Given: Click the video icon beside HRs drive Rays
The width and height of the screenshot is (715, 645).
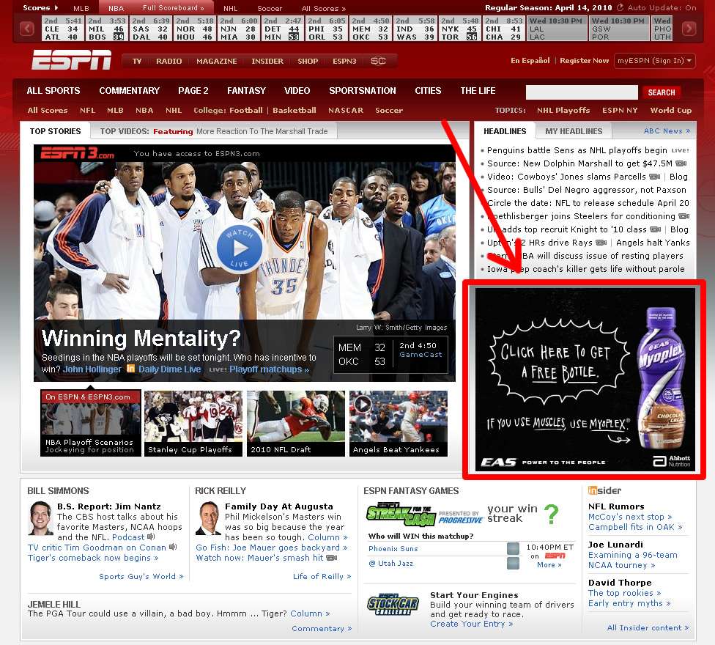Looking at the screenshot, I should coord(601,243).
